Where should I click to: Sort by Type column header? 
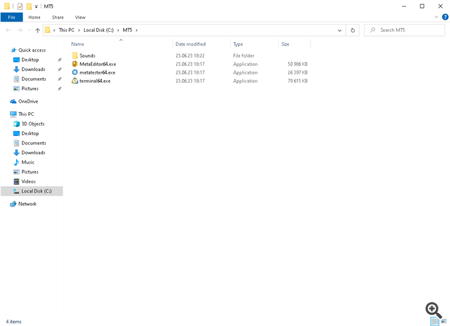238,44
